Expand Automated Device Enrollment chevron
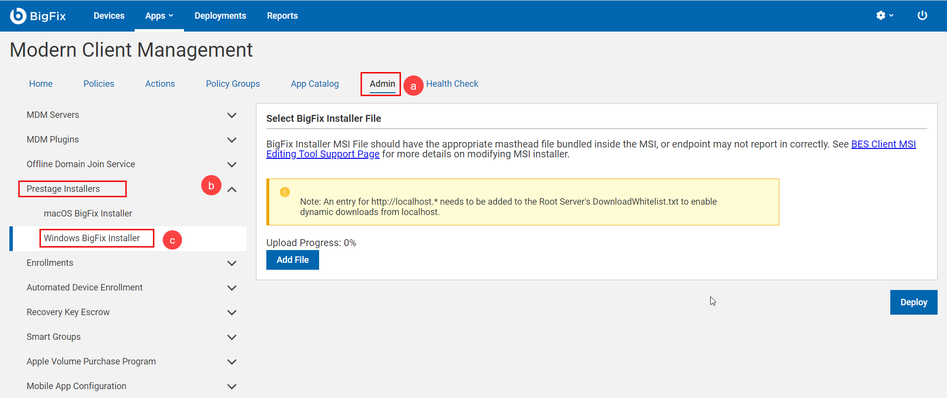 (x=232, y=288)
